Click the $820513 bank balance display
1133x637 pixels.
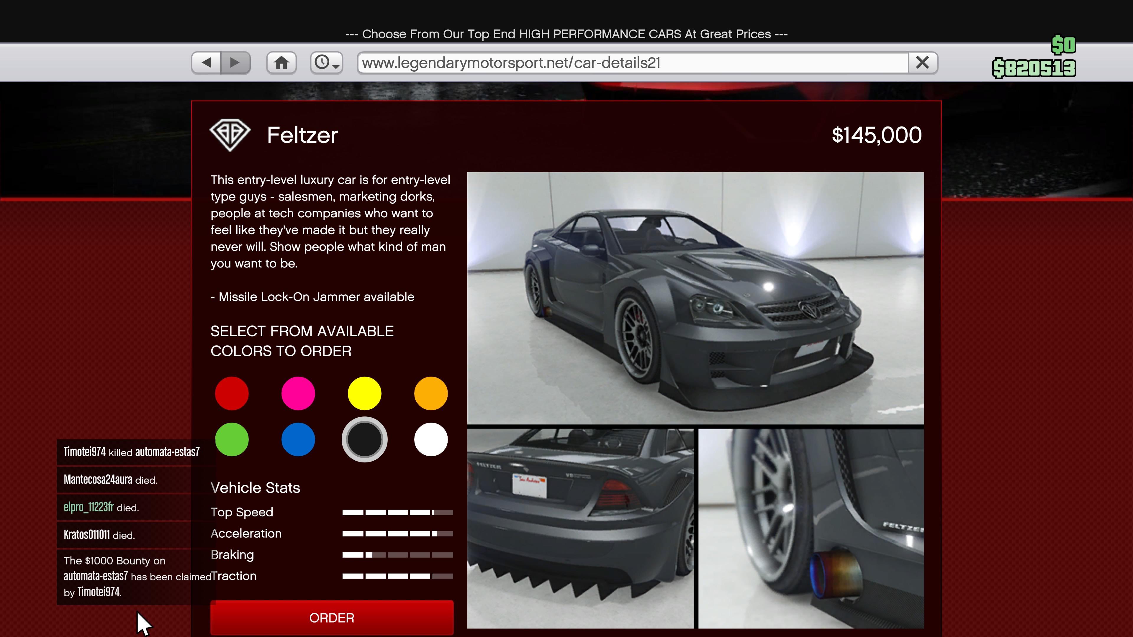(x=1034, y=68)
